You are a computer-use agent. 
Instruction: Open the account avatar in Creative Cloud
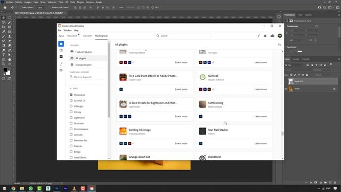[x=280, y=36]
